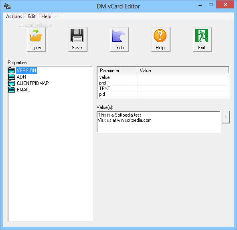Viewport: 237px width, 230px height.
Task: Select the 'pref' parameter row
Action: (163, 83)
